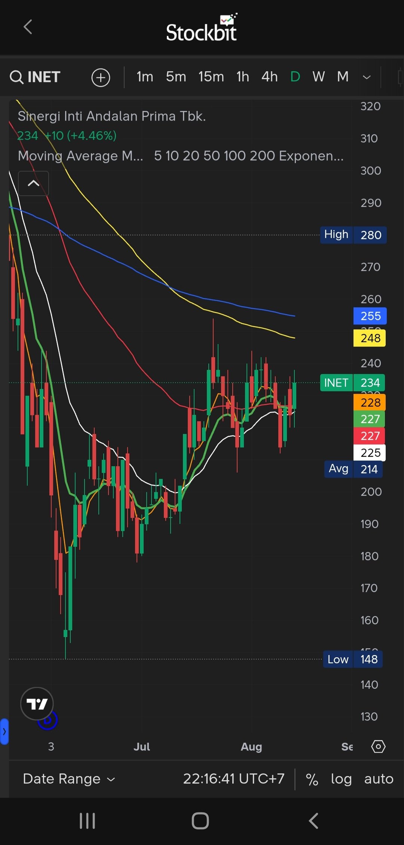The width and height of the screenshot is (404, 845).
Task: Select the 5m timeframe
Action: point(176,77)
